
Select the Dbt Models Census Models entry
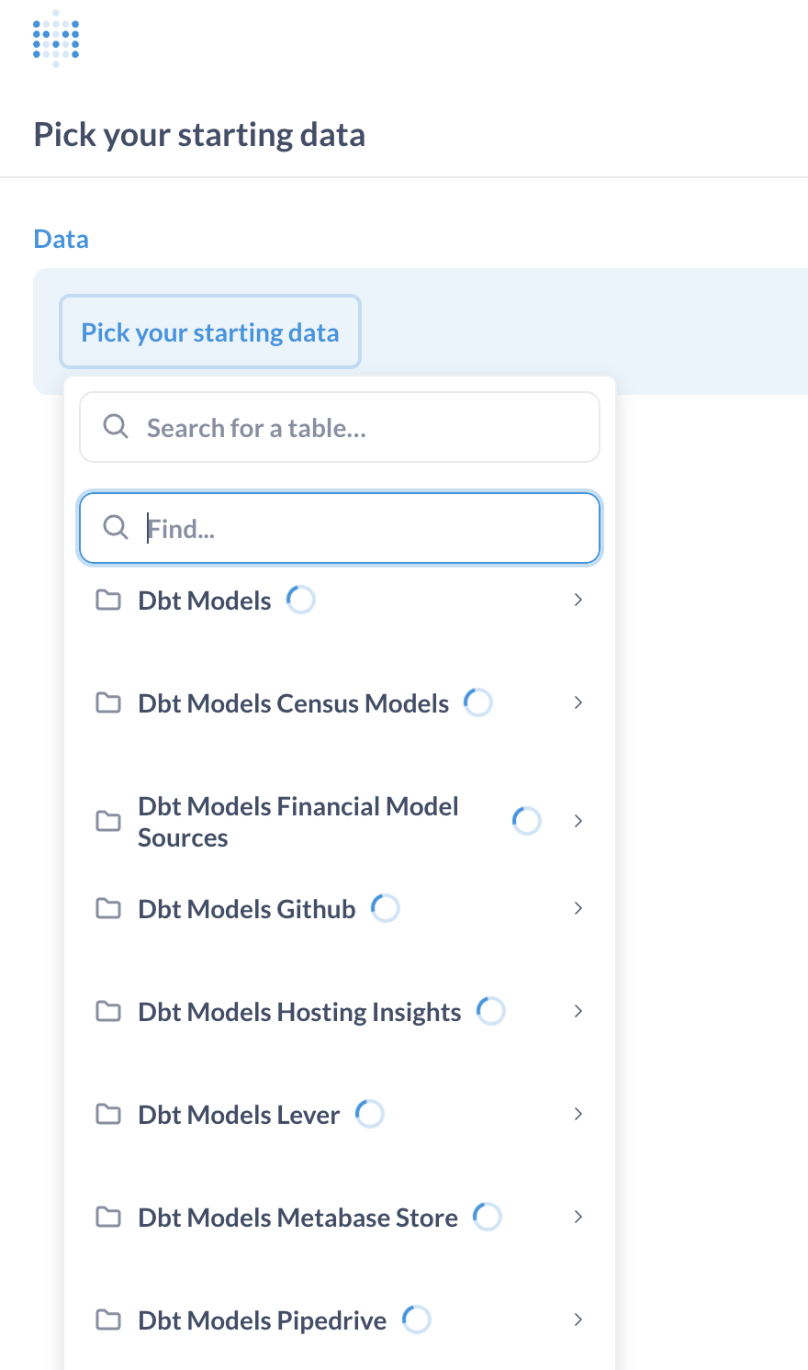pyautogui.click(x=292, y=702)
